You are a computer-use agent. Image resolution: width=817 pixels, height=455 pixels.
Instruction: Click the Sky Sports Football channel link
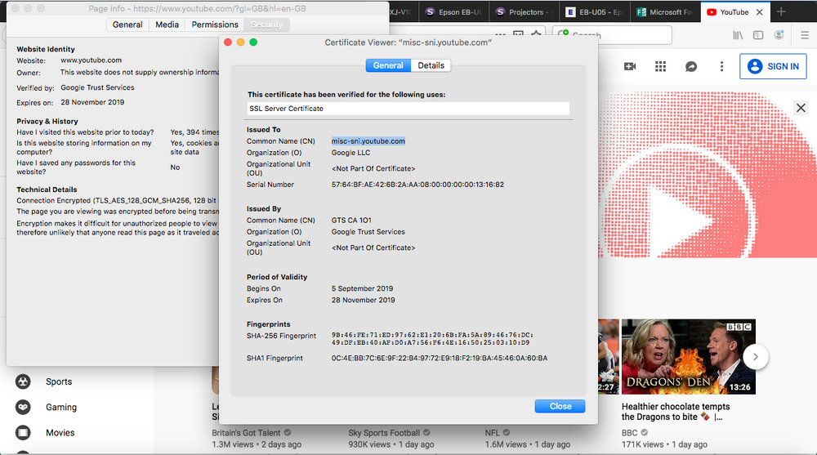384,433
